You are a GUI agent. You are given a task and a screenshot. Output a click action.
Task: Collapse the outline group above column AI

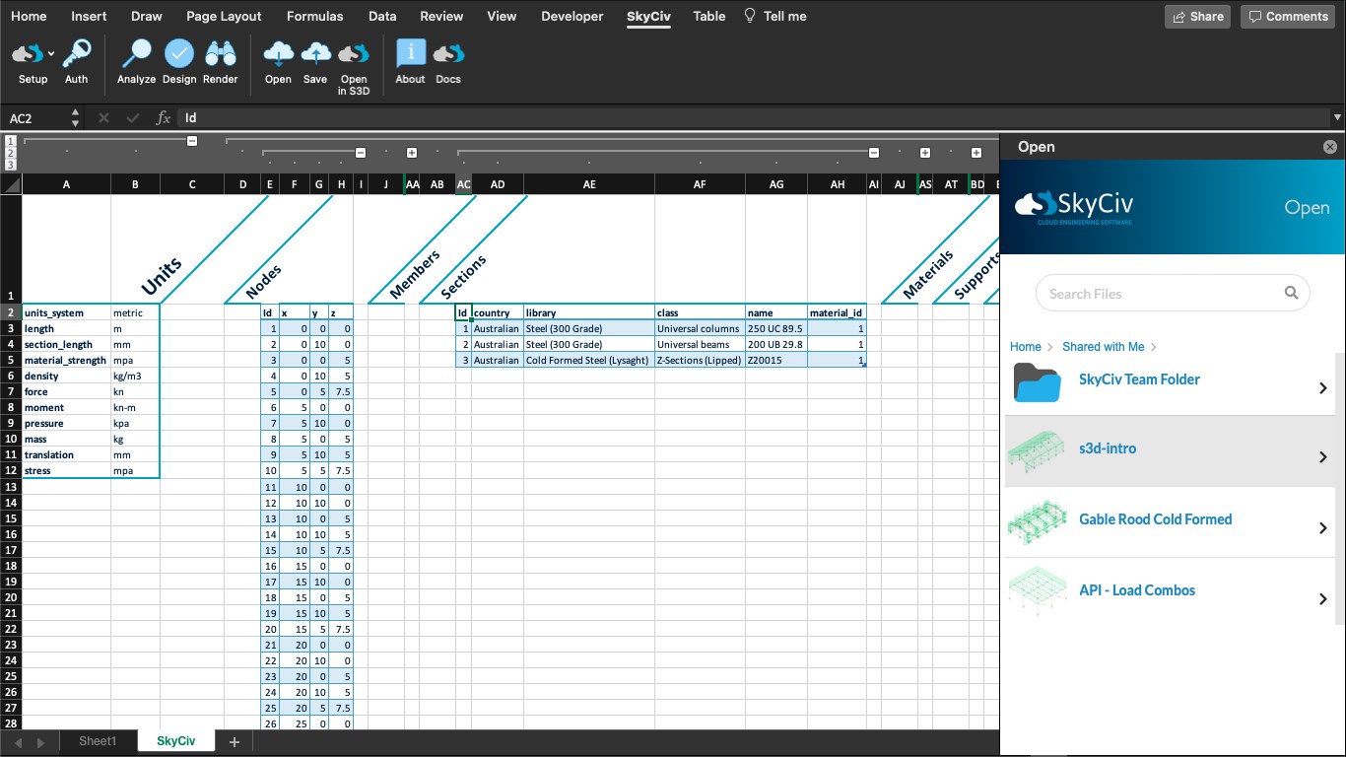874,153
